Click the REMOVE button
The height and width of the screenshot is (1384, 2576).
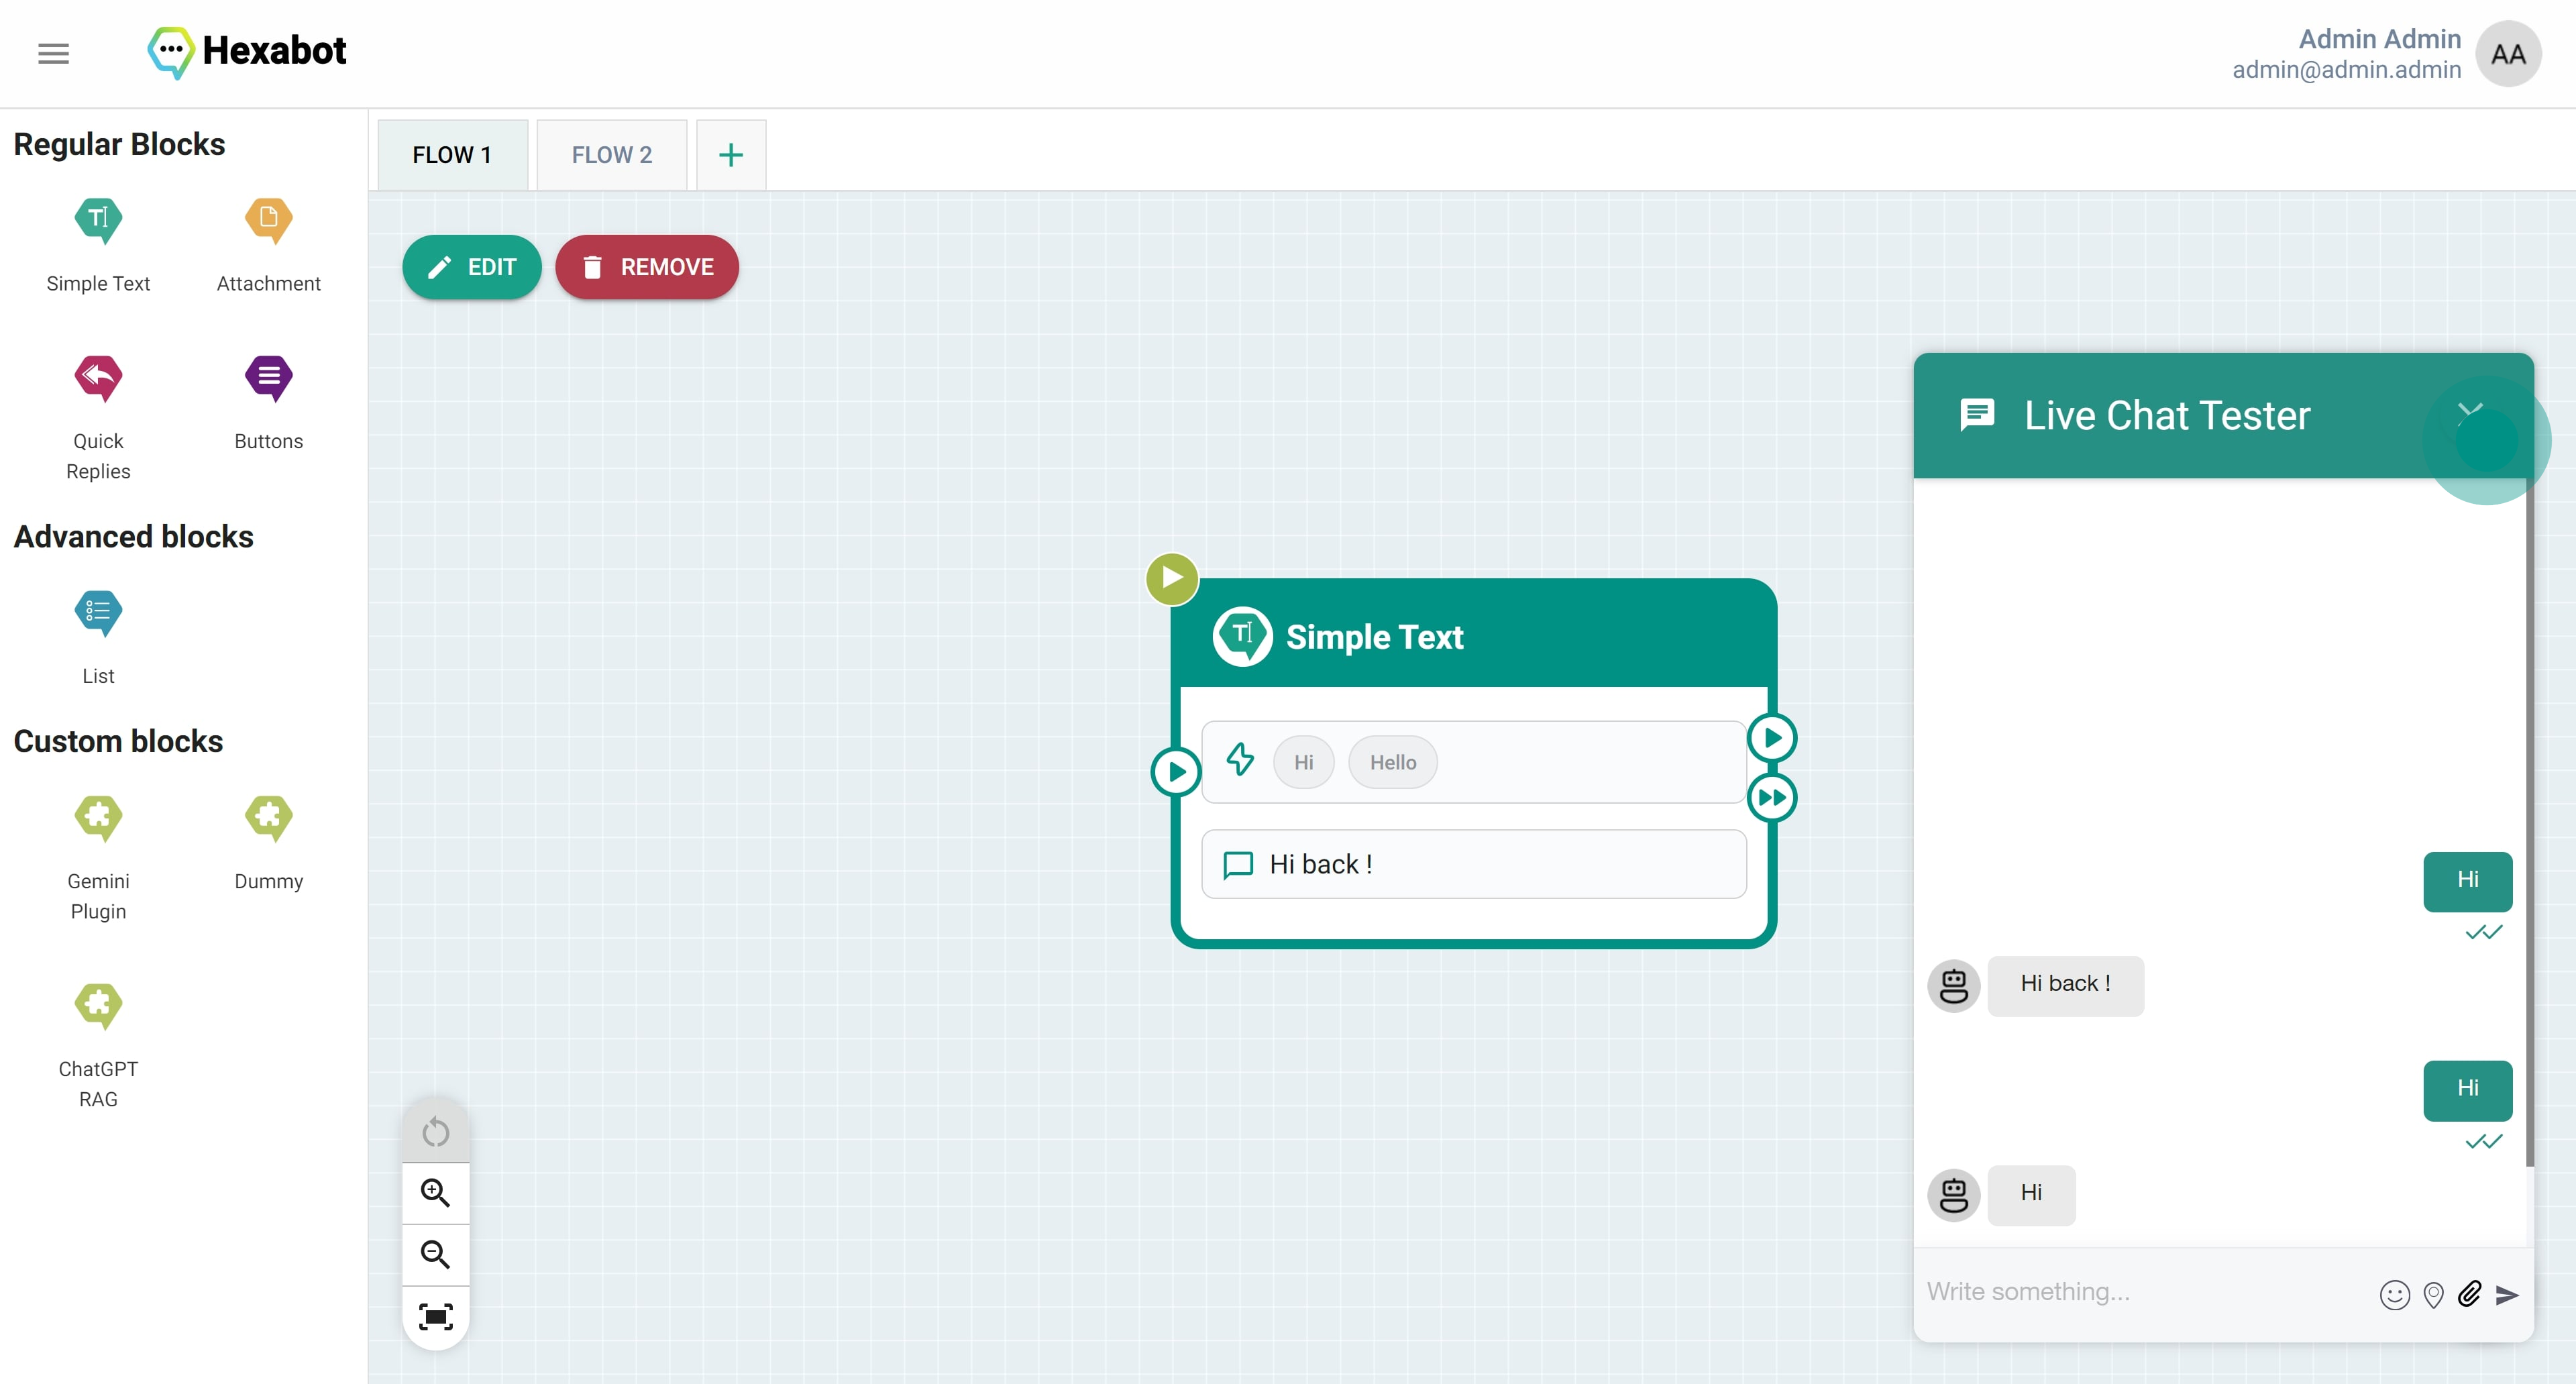(647, 267)
